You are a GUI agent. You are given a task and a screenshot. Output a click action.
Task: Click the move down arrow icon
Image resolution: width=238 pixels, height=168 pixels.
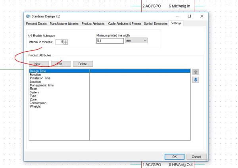(x=196, y=80)
